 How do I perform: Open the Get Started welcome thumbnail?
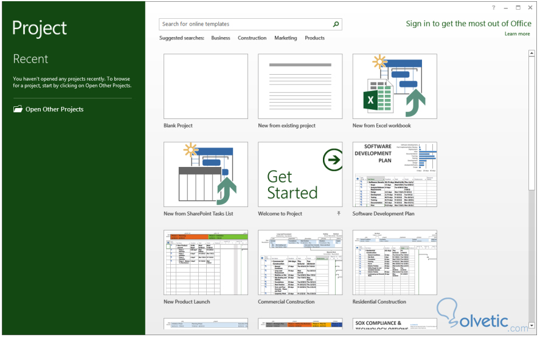coord(300,174)
